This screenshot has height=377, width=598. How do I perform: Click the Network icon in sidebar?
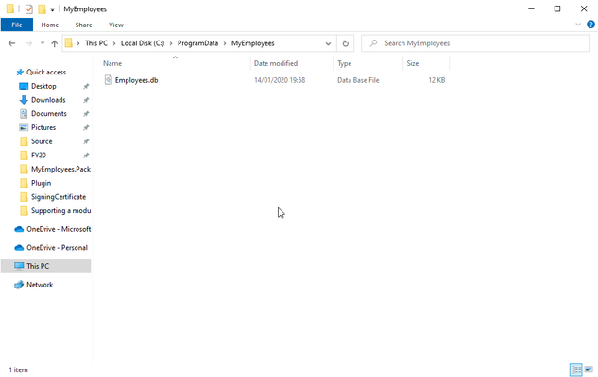[x=19, y=285]
